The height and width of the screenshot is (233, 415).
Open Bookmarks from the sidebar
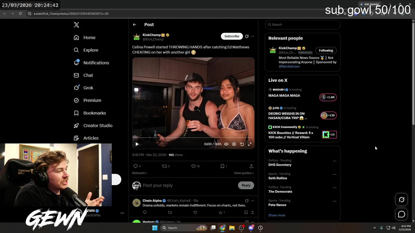click(90, 113)
